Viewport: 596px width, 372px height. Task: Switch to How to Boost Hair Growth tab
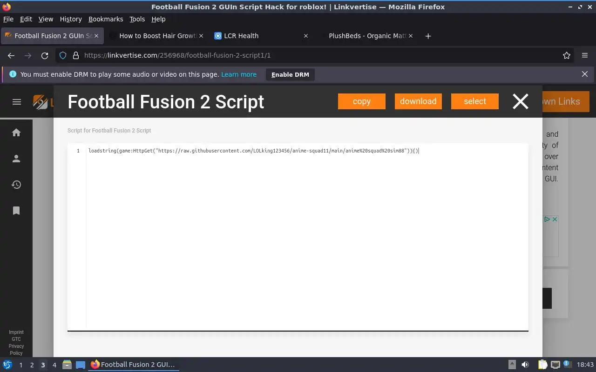click(x=157, y=36)
